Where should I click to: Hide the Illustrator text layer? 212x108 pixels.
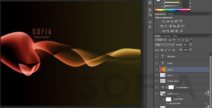click(x=157, y=56)
